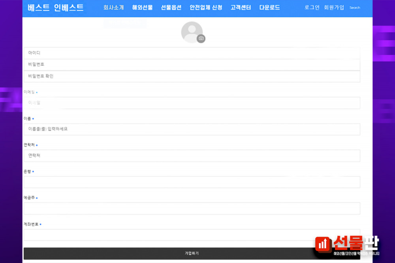The width and height of the screenshot is (395, 263).
Task: Click the 비밀번호 확인 field
Action: point(192,76)
